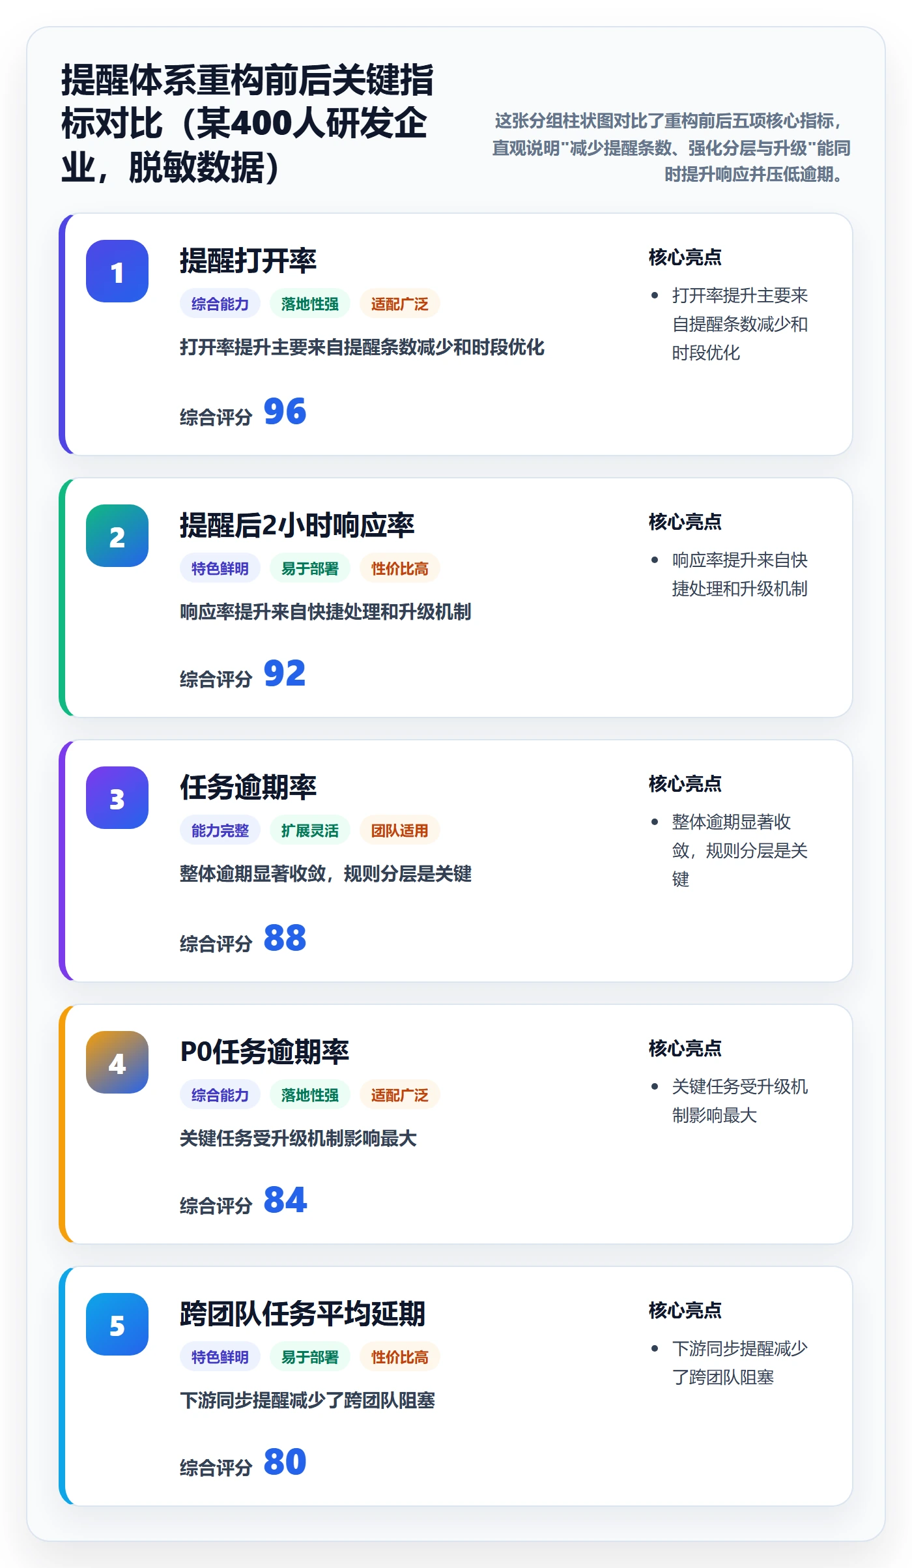Click the score value 88
912x1568 pixels.
[285, 938]
